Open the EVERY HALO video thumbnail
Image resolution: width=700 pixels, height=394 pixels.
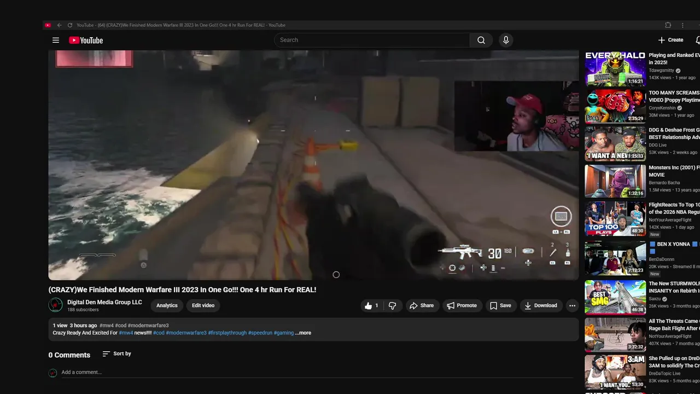coord(615,69)
